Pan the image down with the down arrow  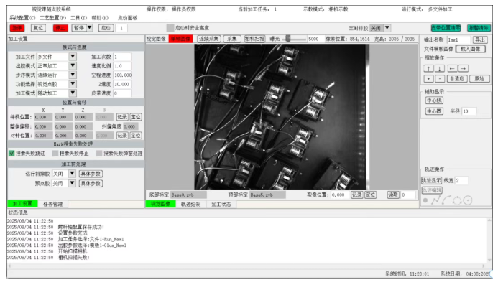pyautogui.click(x=440, y=68)
